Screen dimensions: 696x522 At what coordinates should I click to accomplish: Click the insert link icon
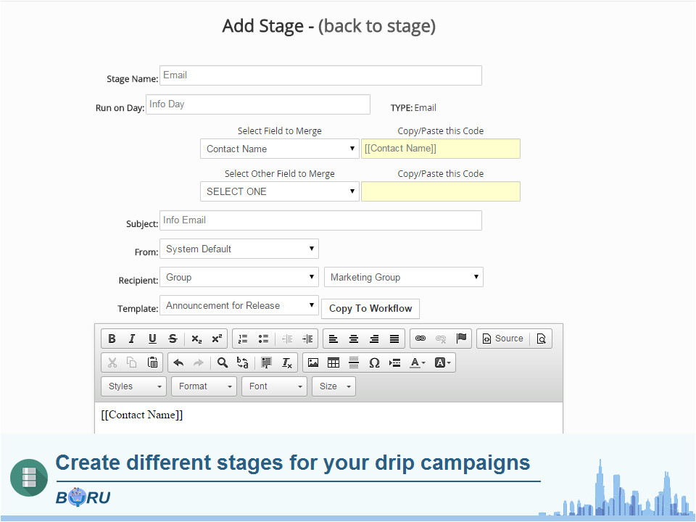[x=420, y=339]
